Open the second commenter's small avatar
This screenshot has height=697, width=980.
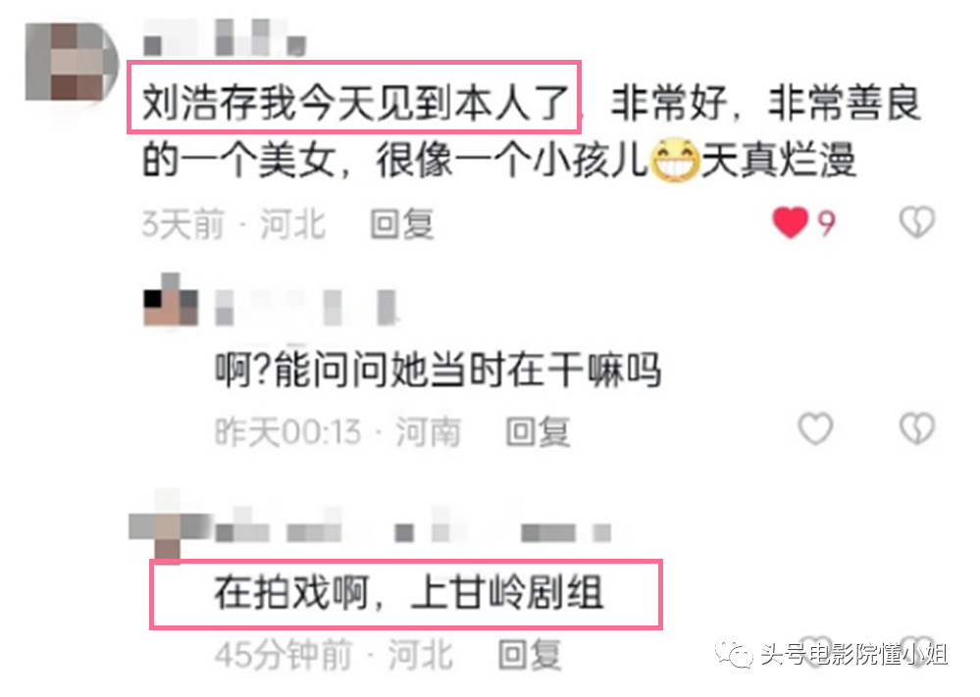coord(171,300)
